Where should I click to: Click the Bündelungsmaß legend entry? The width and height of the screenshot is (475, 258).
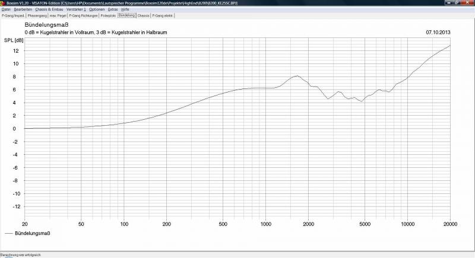point(27,233)
